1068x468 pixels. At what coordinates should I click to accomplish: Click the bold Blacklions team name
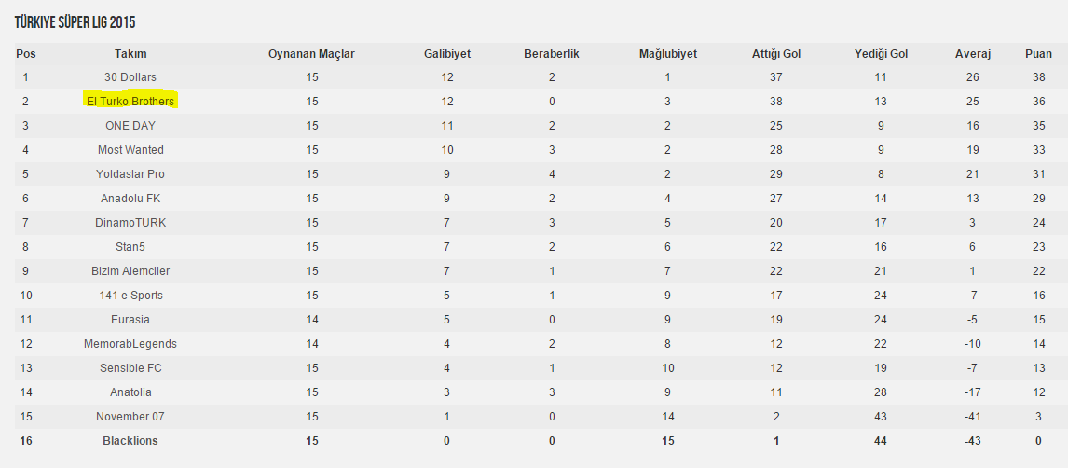click(x=130, y=441)
